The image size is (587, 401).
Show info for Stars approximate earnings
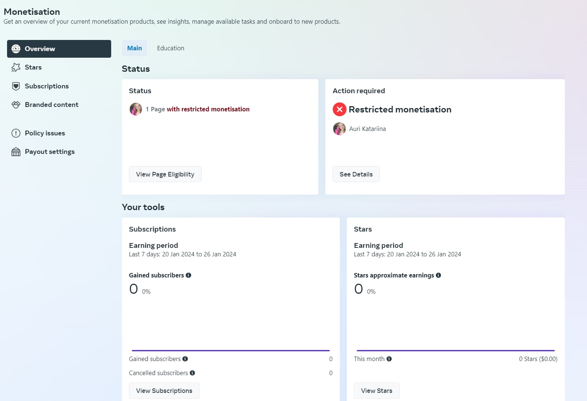[438, 275]
